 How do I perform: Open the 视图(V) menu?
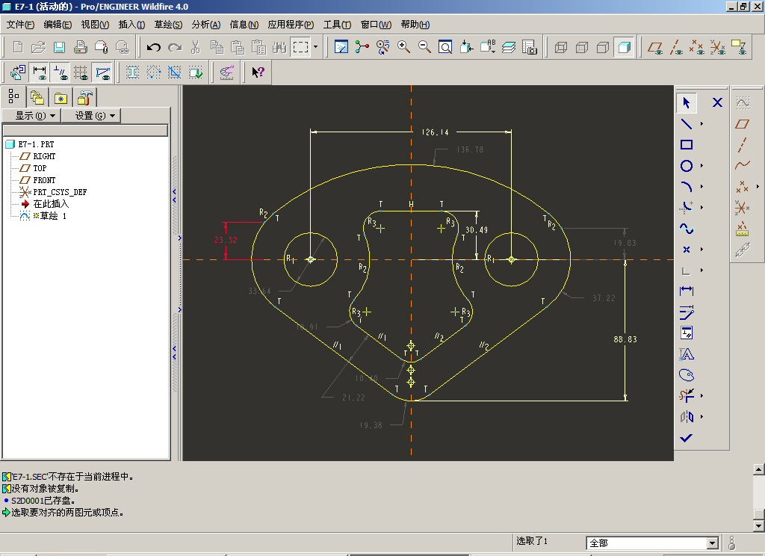click(x=95, y=25)
